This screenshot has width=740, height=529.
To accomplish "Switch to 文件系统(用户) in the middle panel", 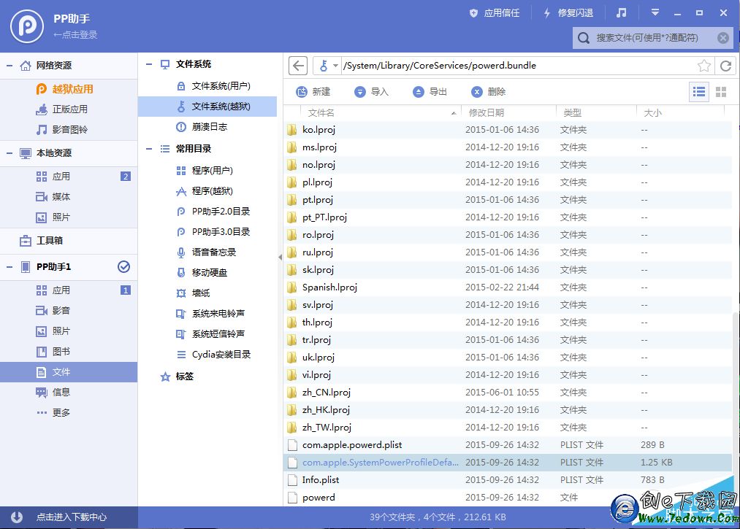I will (211, 86).
